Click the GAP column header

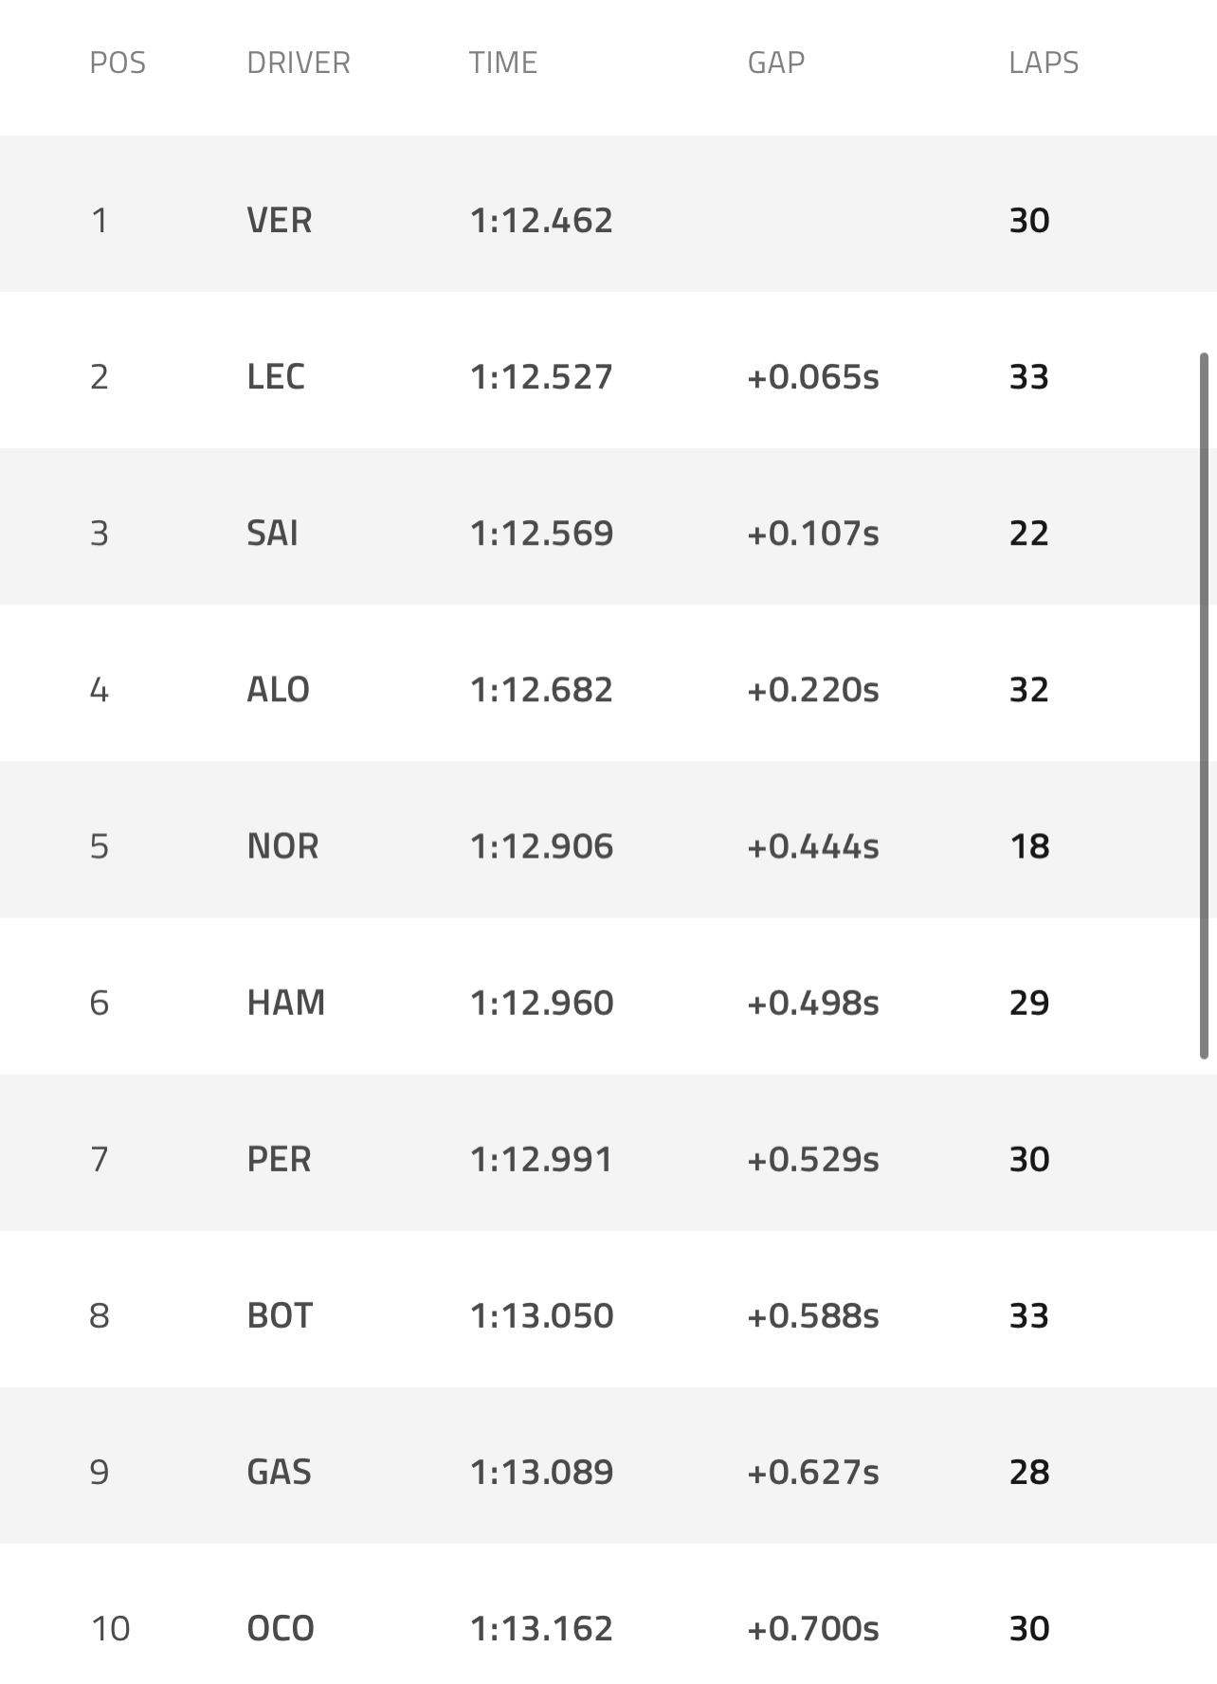coord(775,63)
